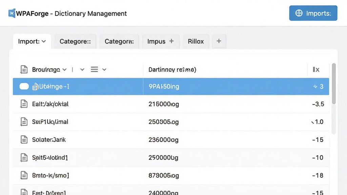
Task: Click the arrow icon beside value 3
Action: pos(315,86)
